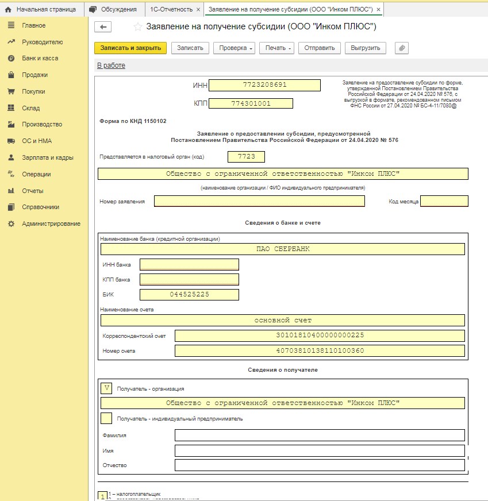Open the Главное section
The width and height of the screenshot is (488, 501).
[33, 25]
